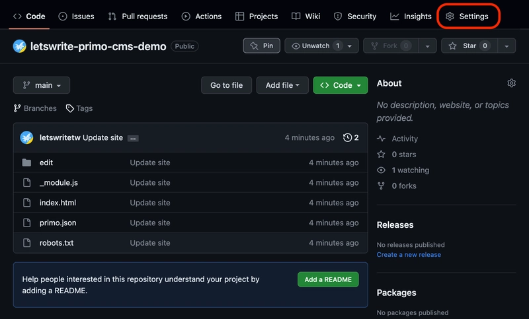Open the latest Update site commit message
Image resolution: width=529 pixels, height=319 pixels.
pos(102,137)
